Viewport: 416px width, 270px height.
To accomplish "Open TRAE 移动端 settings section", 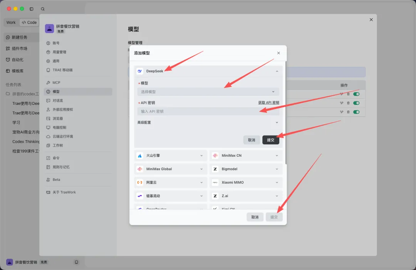I will pos(78,70).
